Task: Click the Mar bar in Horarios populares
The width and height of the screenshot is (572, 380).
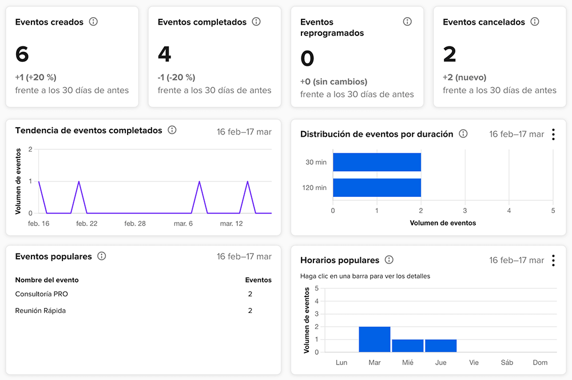Action: coord(375,339)
